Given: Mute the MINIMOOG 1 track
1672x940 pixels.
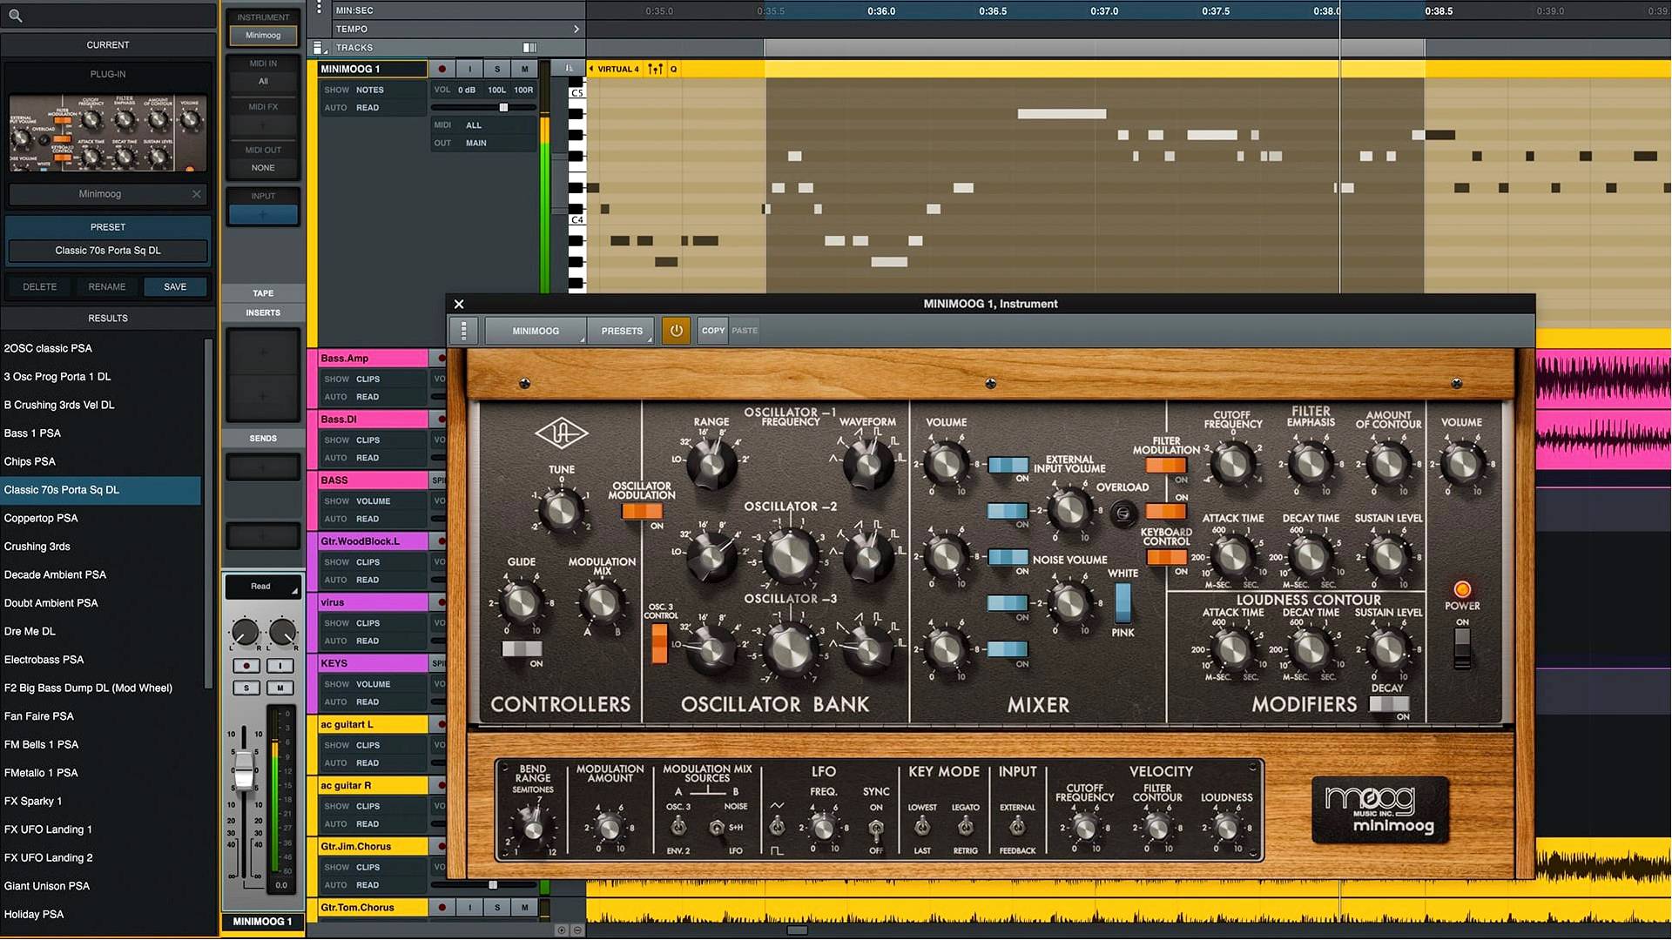Looking at the screenshot, I should [524, 68].
